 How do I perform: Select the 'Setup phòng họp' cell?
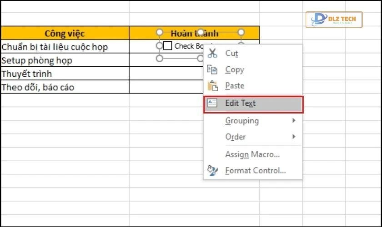pyautogui.click(x=65, y=60)
